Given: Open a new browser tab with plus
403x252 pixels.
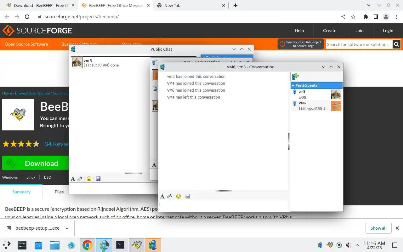Looking at the screenshot, I should point(236,5).
